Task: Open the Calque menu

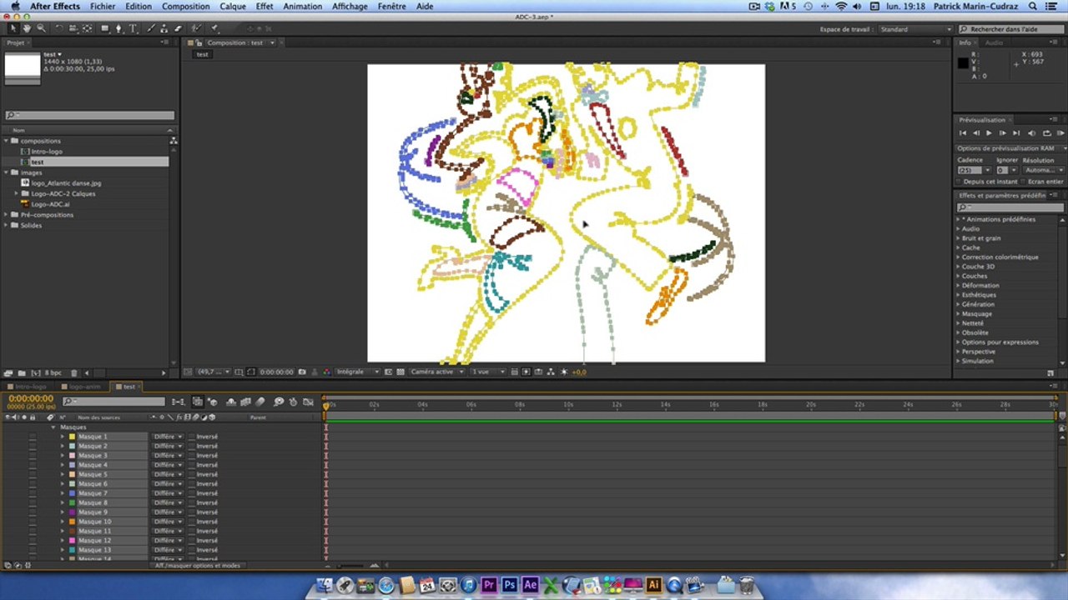Action: point(233,6)
